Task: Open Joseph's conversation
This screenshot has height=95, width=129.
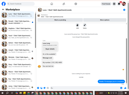Action: [17, 51]
